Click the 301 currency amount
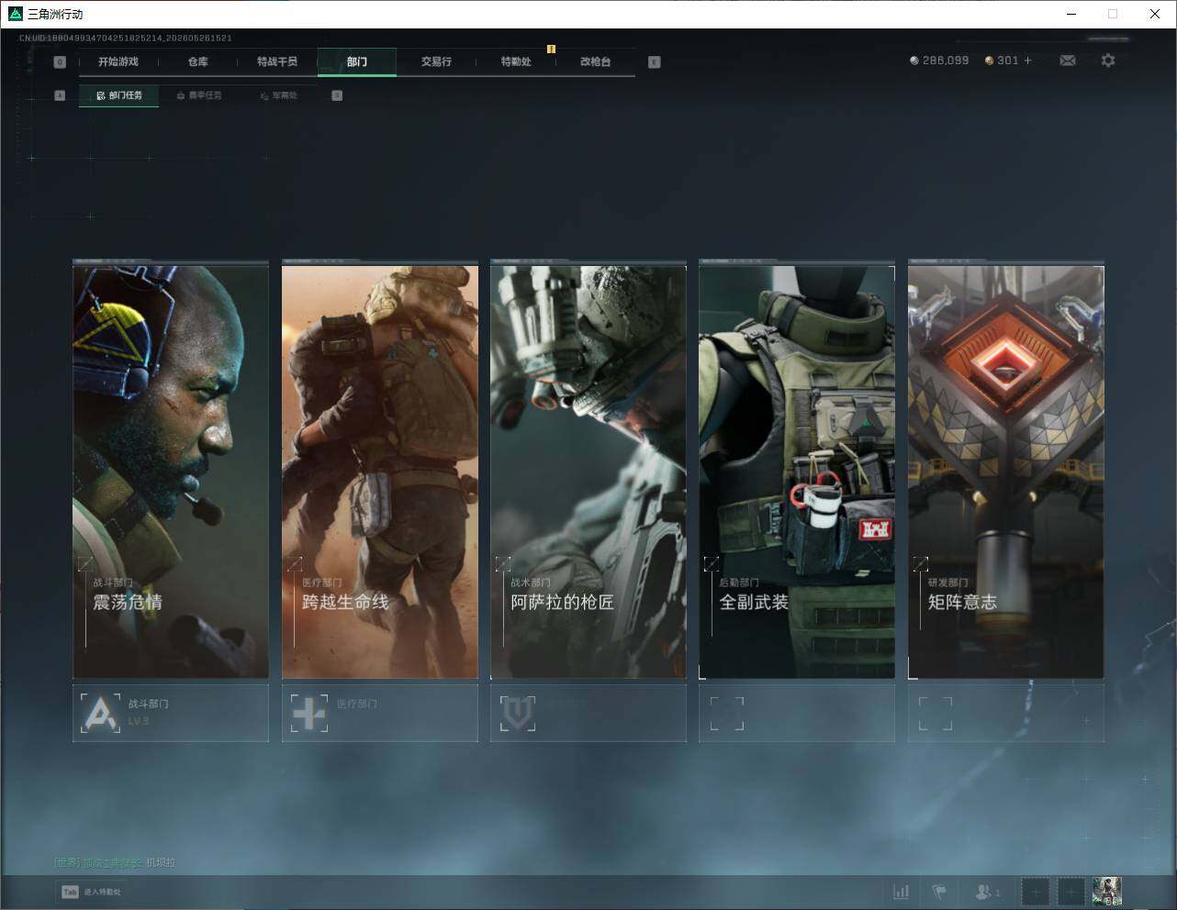Screen dimensions: 1177x910 1008,61
